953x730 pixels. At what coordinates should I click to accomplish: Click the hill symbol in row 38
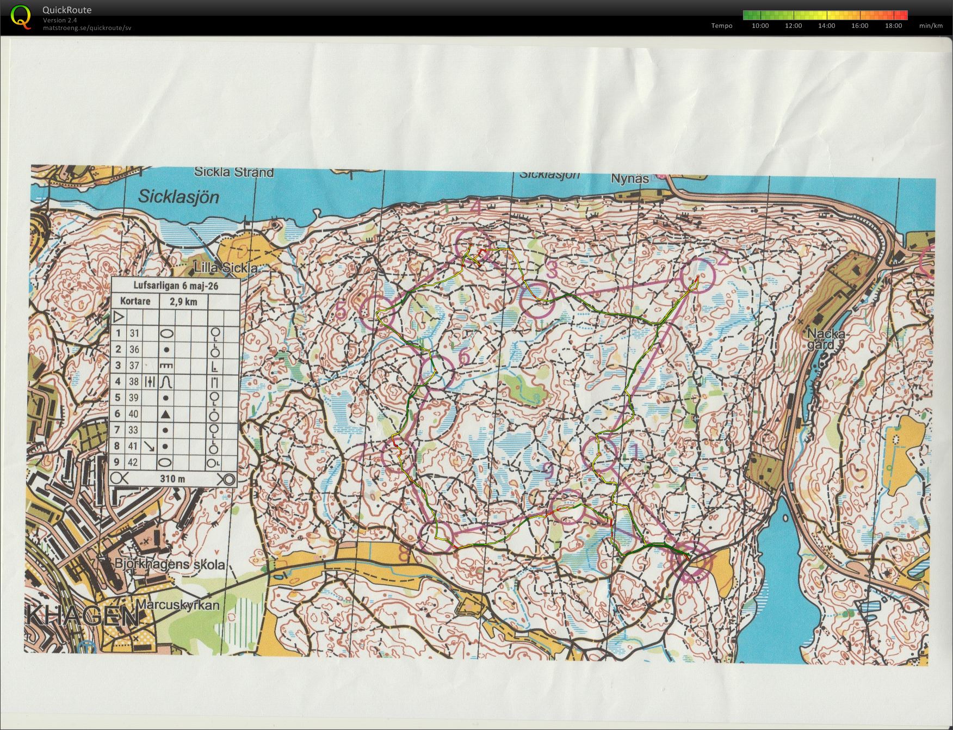(166, 382)
